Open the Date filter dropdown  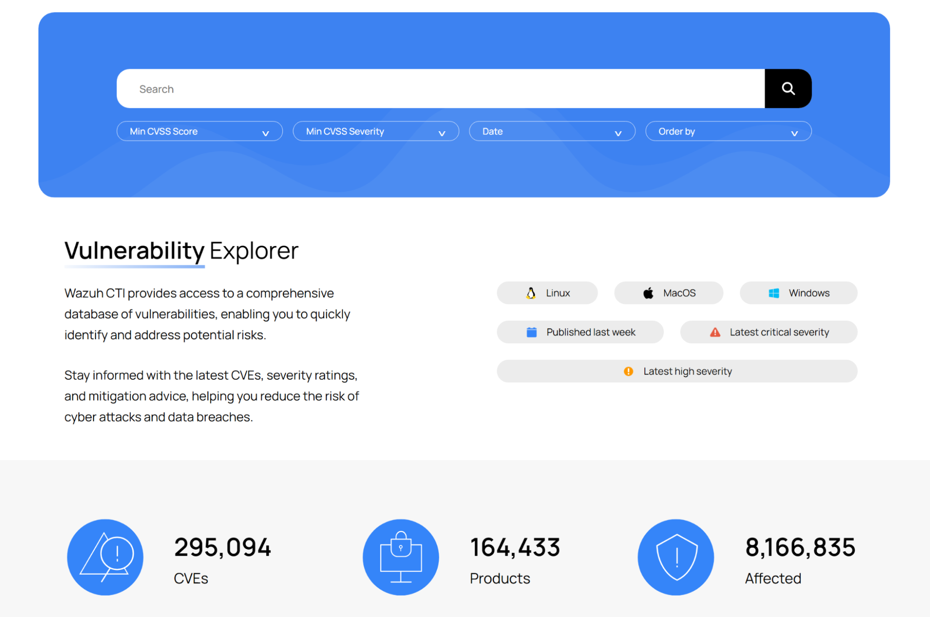(x=552, y=131)
